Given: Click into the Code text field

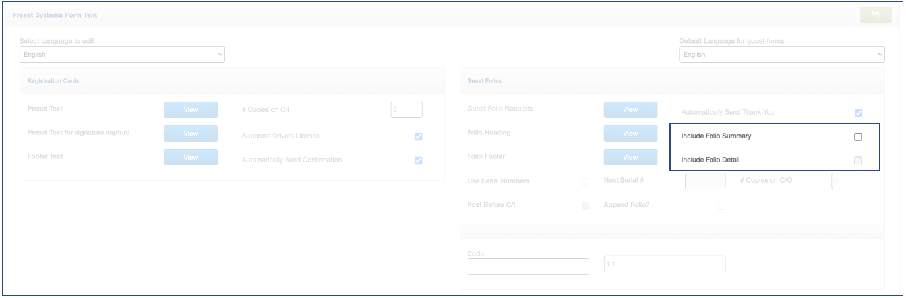Looking at the screenshot, I should pos(528,266).
